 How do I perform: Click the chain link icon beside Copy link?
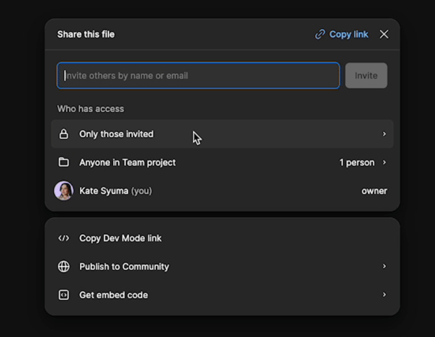(x=320, y=35)
